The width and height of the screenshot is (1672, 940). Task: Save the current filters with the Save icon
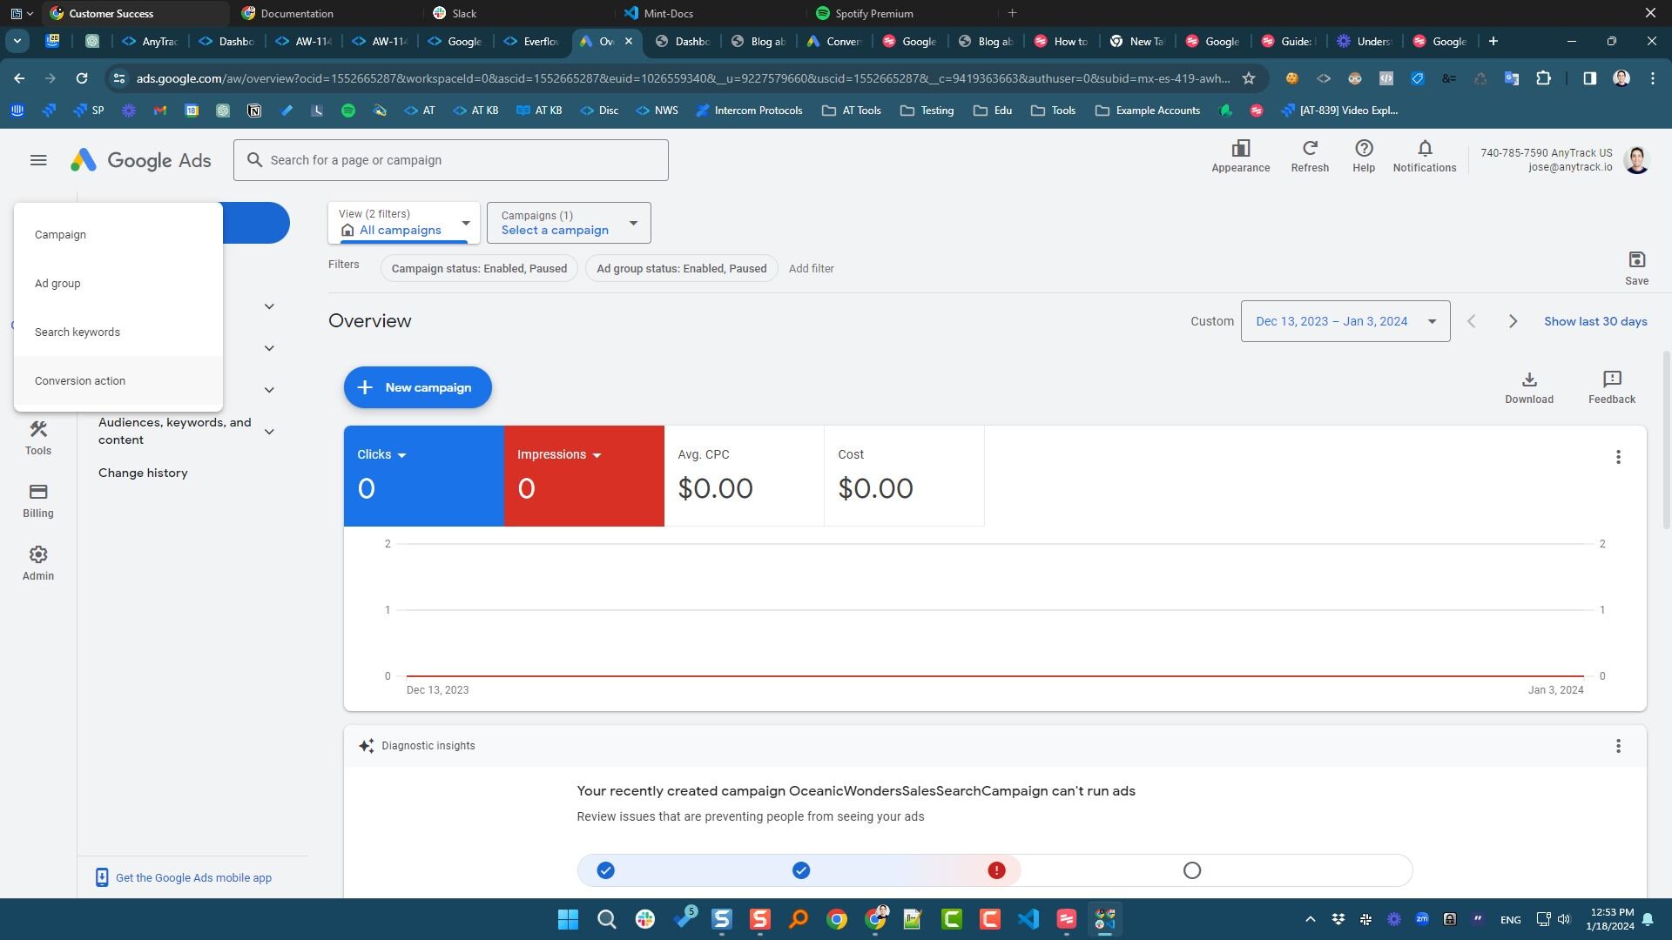pos(1637,265)
